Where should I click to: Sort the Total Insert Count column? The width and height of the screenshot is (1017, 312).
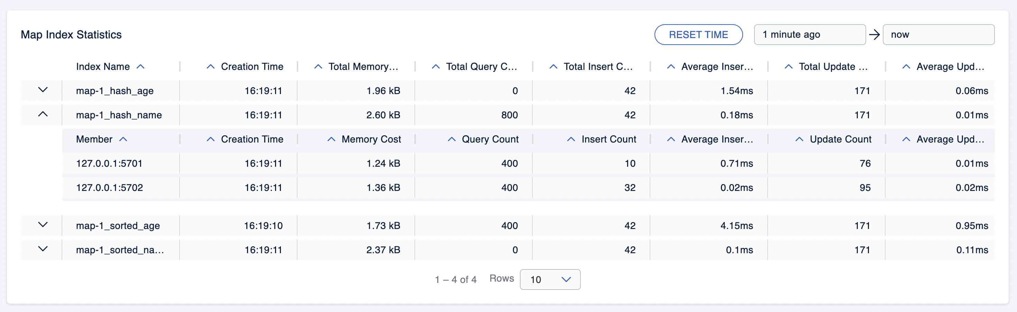pyautogui.click(x=553, y=66)
